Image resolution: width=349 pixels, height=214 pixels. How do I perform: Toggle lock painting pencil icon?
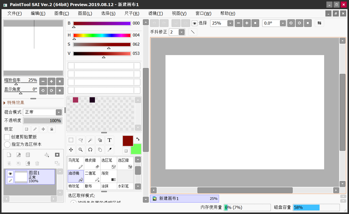point(35,129)
